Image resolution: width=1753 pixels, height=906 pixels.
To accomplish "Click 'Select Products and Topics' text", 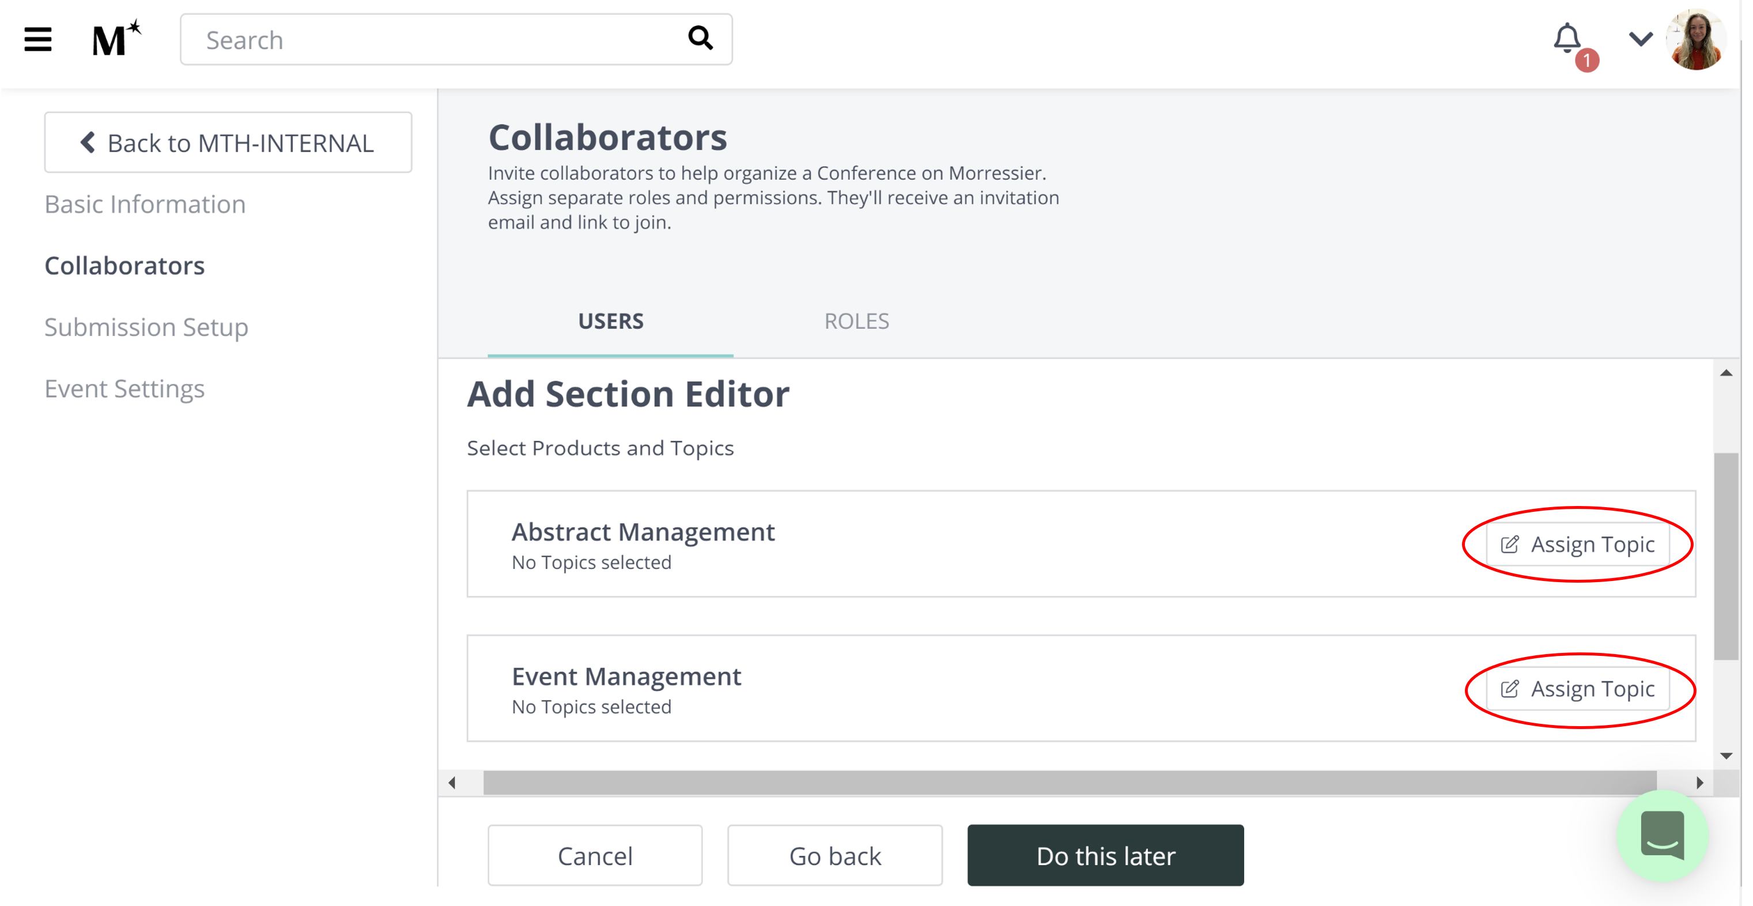I will coord(600,448).
